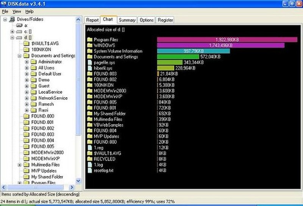Click the green Documents and Settings bar

[x=178, y=57]
